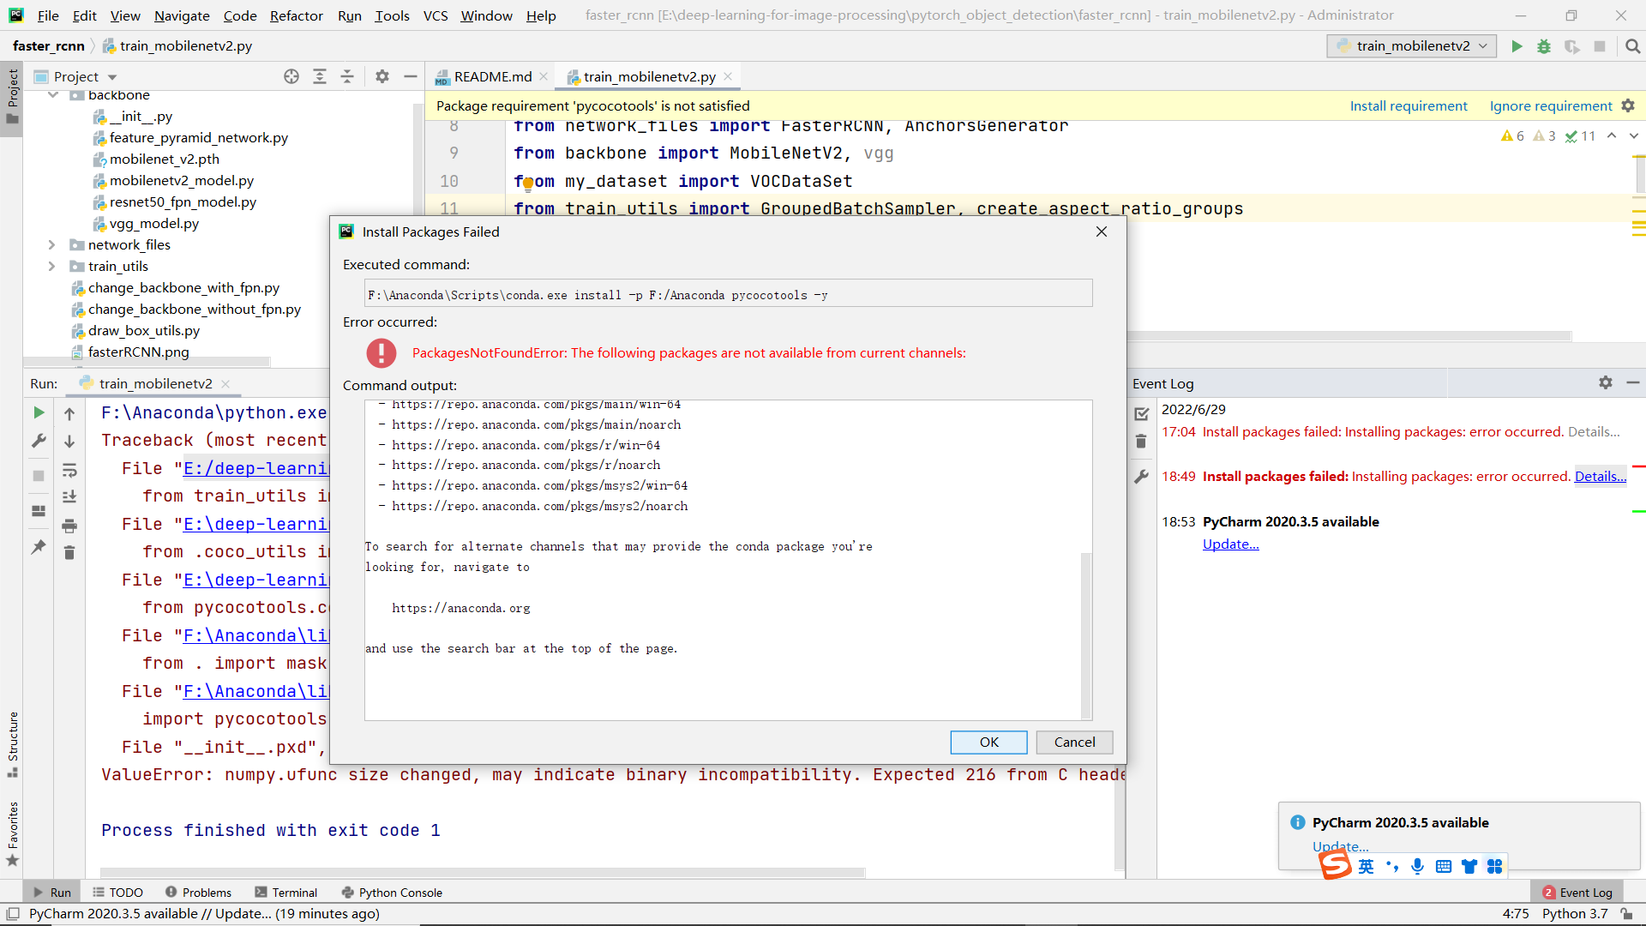
Task: Rerun the train_mobilenetv2 process
Action: [x=38, y=412]
